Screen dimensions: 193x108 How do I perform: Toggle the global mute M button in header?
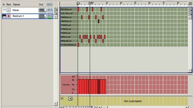(48, 4)
